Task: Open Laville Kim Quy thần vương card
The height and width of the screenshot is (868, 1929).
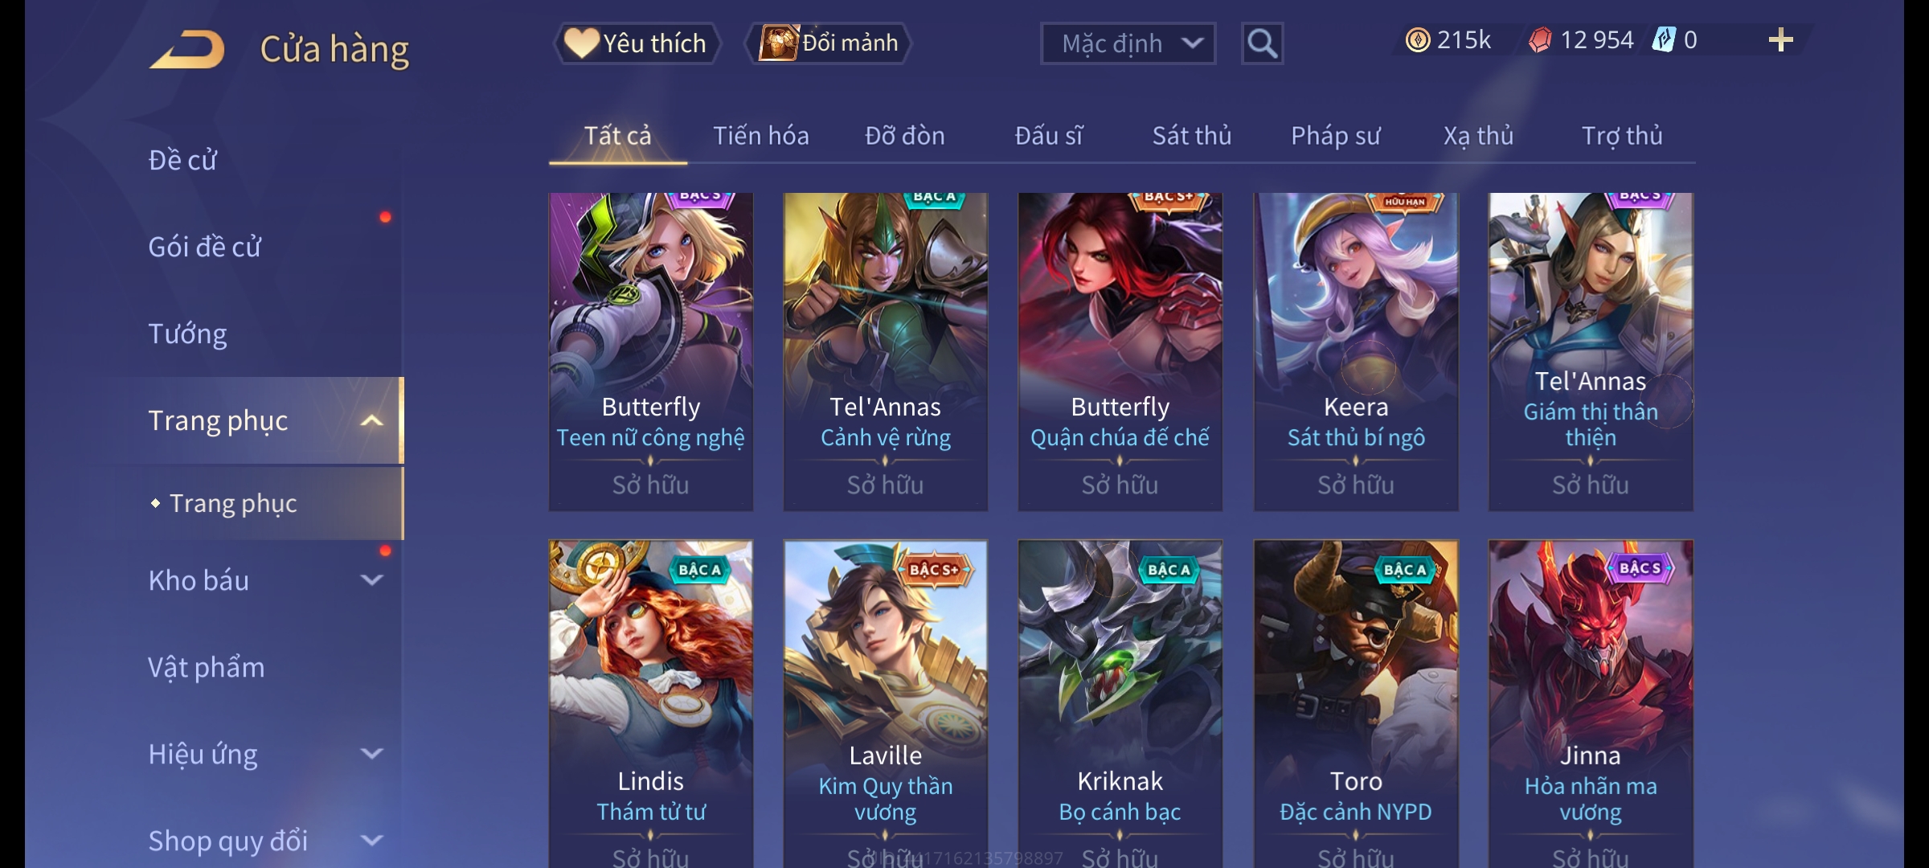Action: click(x=886, y=703)
